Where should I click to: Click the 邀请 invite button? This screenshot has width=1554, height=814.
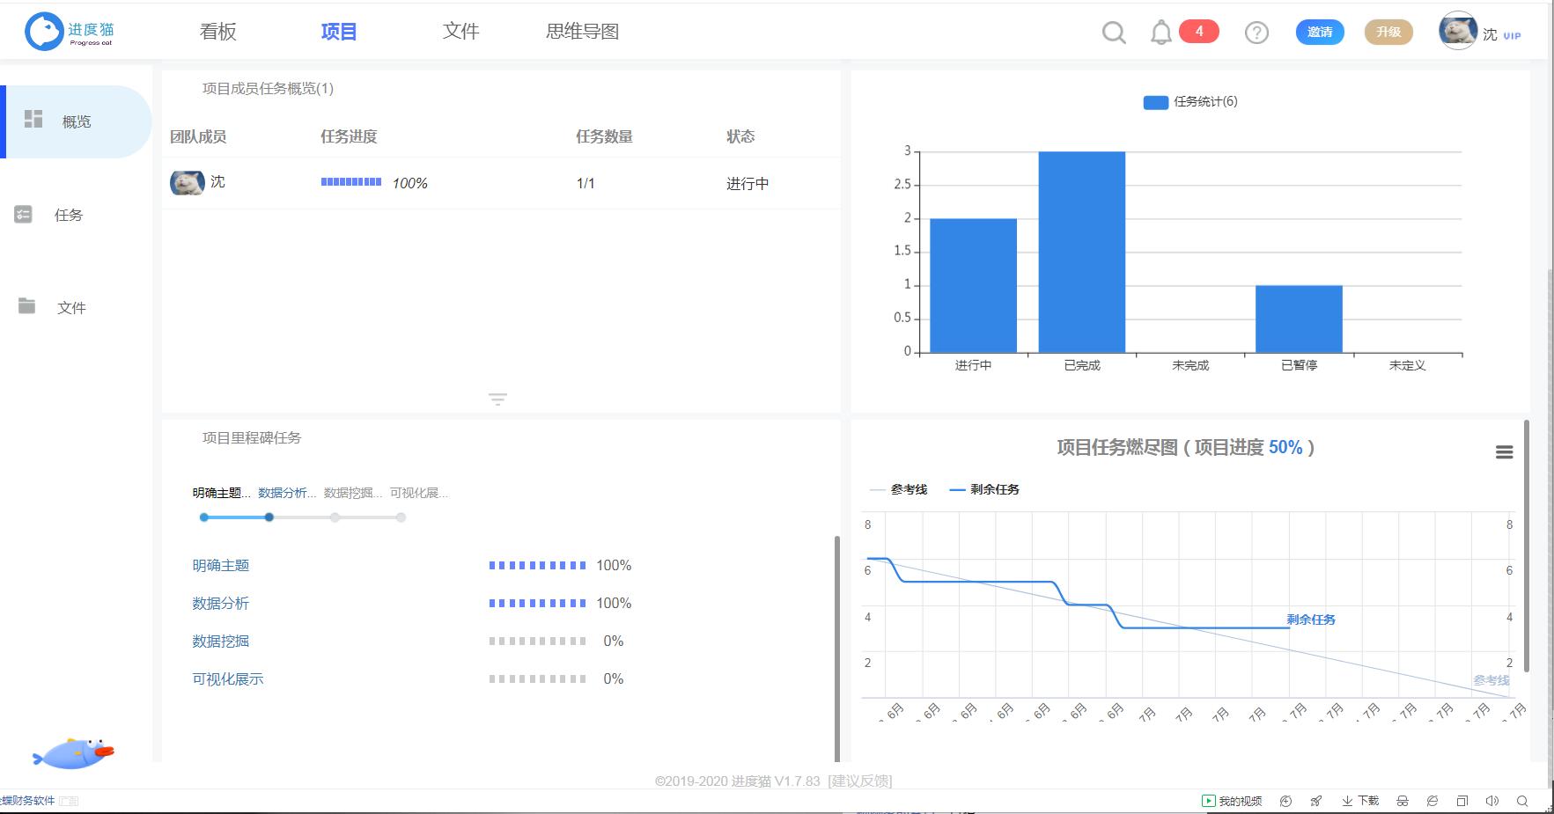(x=1319, y=32)
